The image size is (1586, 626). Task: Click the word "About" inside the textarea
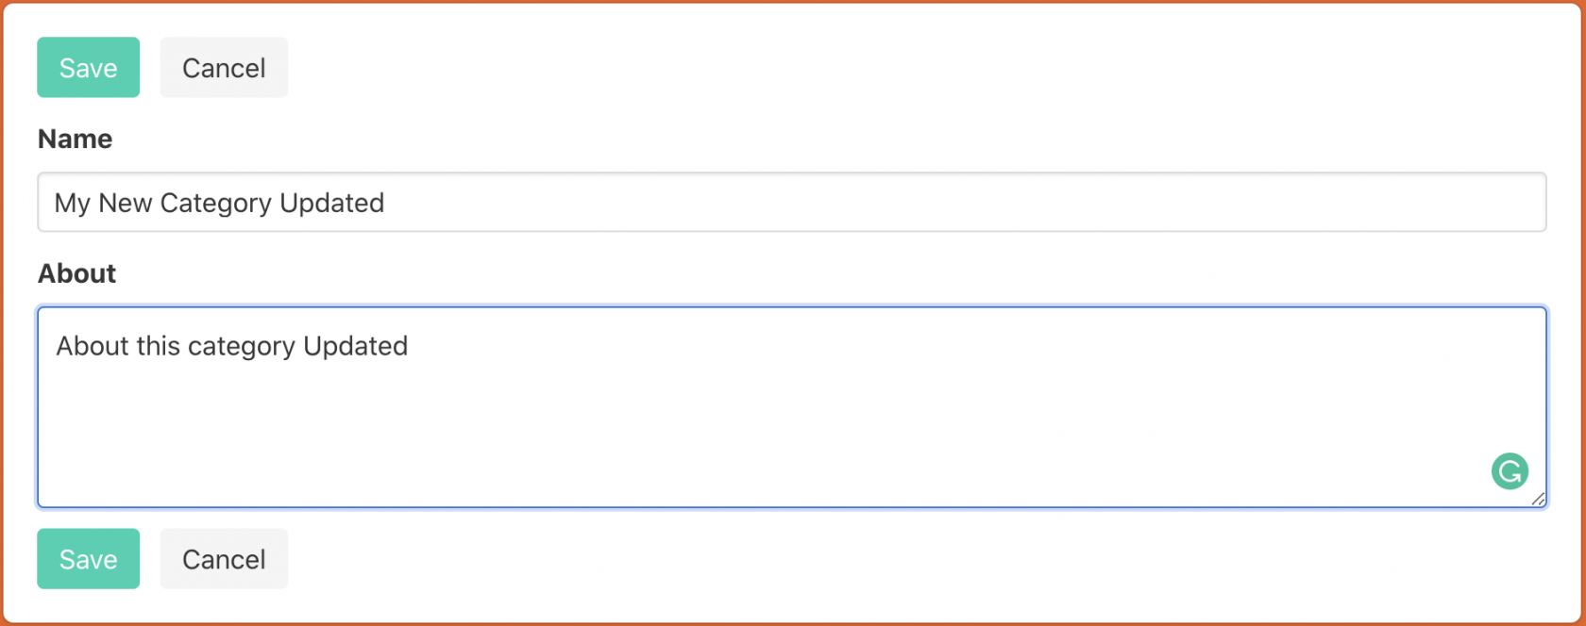[x=92, y=347]
